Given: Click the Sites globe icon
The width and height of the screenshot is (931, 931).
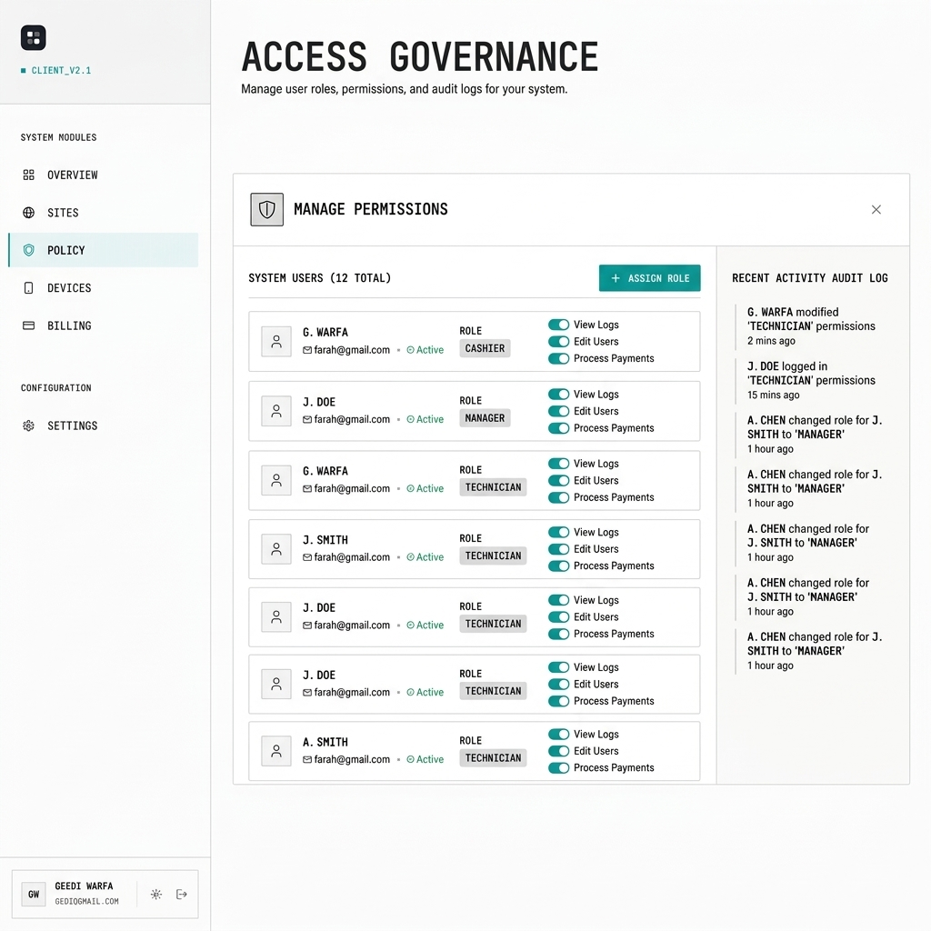Looking at the screenshot, I should coord(29,213).
